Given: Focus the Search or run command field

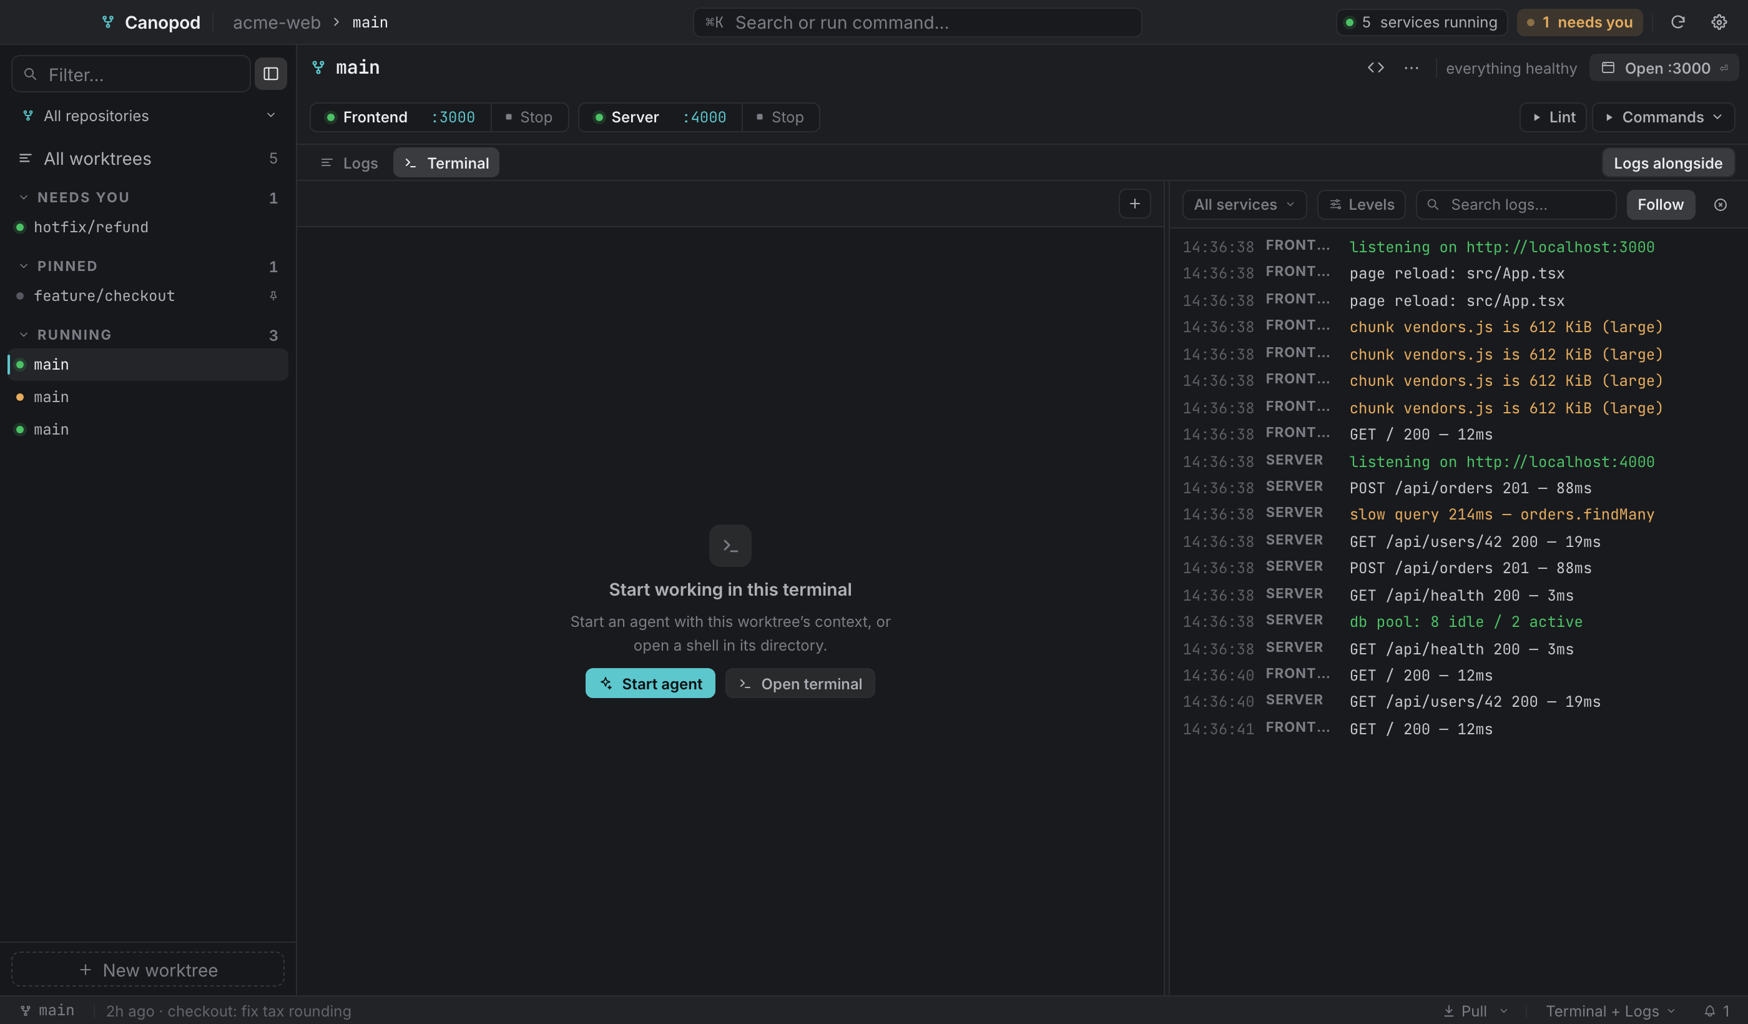Looking at the screenshot, I should click(x=917, y=22).
